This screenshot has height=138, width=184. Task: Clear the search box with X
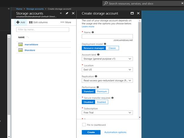(182, 3)
